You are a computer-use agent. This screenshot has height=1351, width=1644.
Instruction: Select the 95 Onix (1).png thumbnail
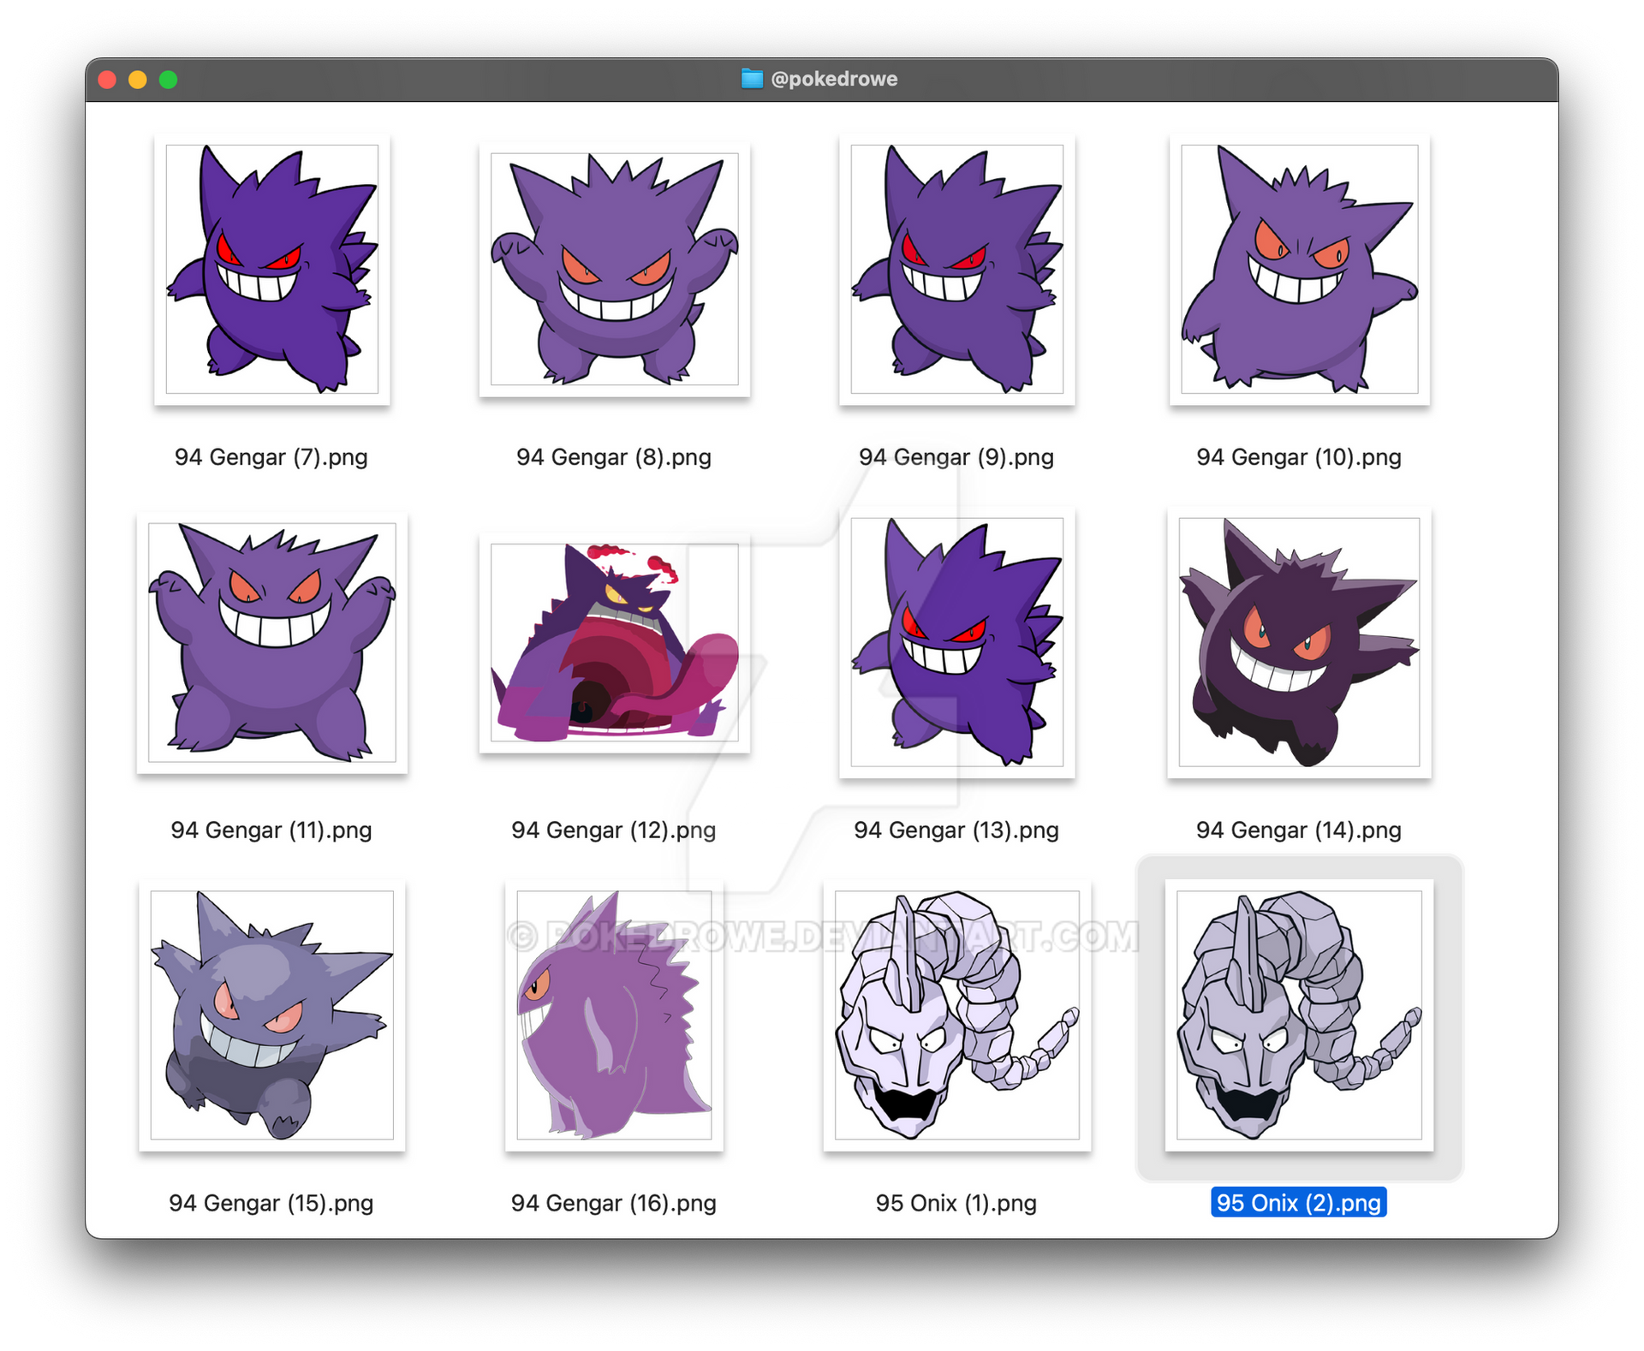[x=956, y=1015]
